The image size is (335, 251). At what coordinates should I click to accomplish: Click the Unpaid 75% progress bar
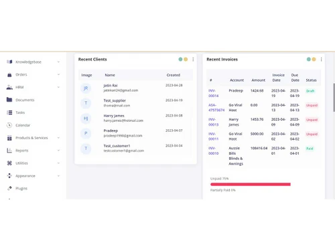pyautogui.click(x=251, y=184)
